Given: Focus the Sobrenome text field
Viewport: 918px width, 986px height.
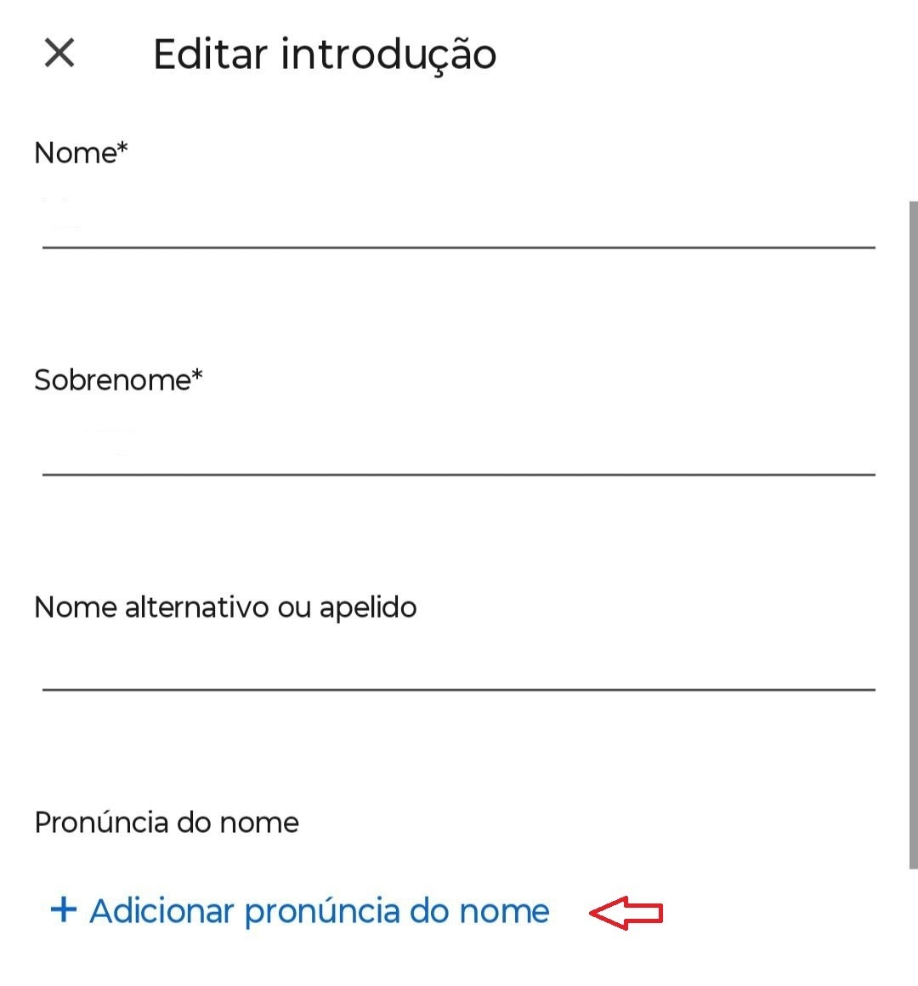Looking at the screenshot, I should pos(458,444).
